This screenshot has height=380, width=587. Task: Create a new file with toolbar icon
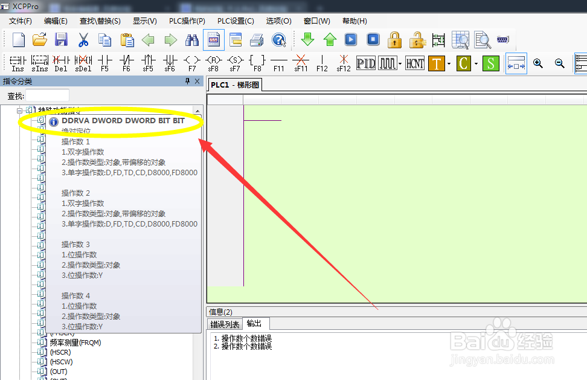pos(18,40)
